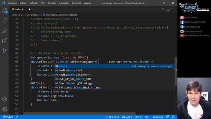Screen dimensions: 211x119
Task: Open the Editar menu
Action: tap(23, 3)
